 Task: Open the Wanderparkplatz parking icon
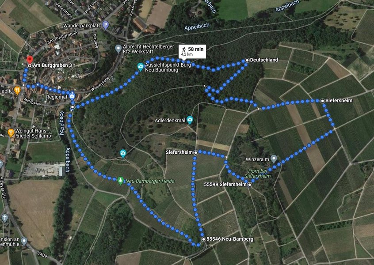click(x=105, y=25)
